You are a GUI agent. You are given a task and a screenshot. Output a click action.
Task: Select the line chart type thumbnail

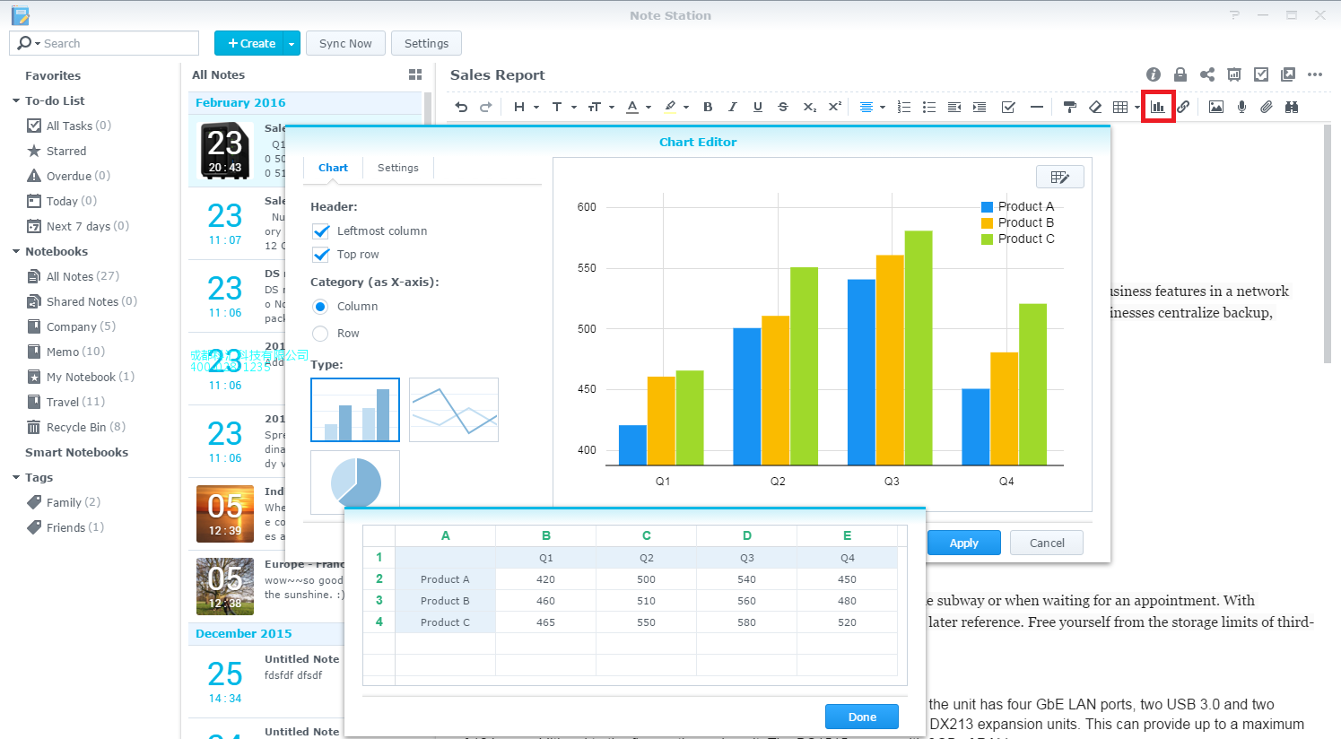pyautogui.click(x=454, y=410)
